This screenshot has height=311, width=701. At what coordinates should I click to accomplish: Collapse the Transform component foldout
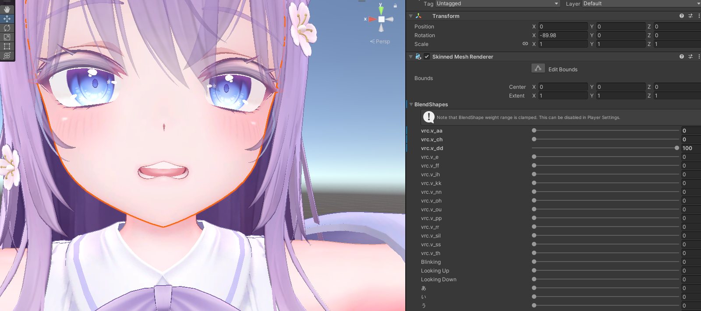point(411,16)
